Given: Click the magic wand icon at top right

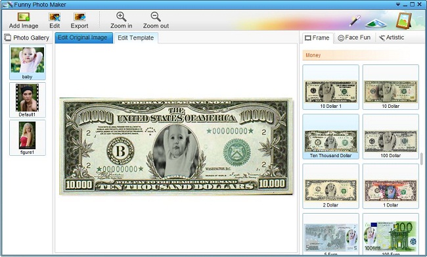Looking at the screenshot, I should coord(355,21).
